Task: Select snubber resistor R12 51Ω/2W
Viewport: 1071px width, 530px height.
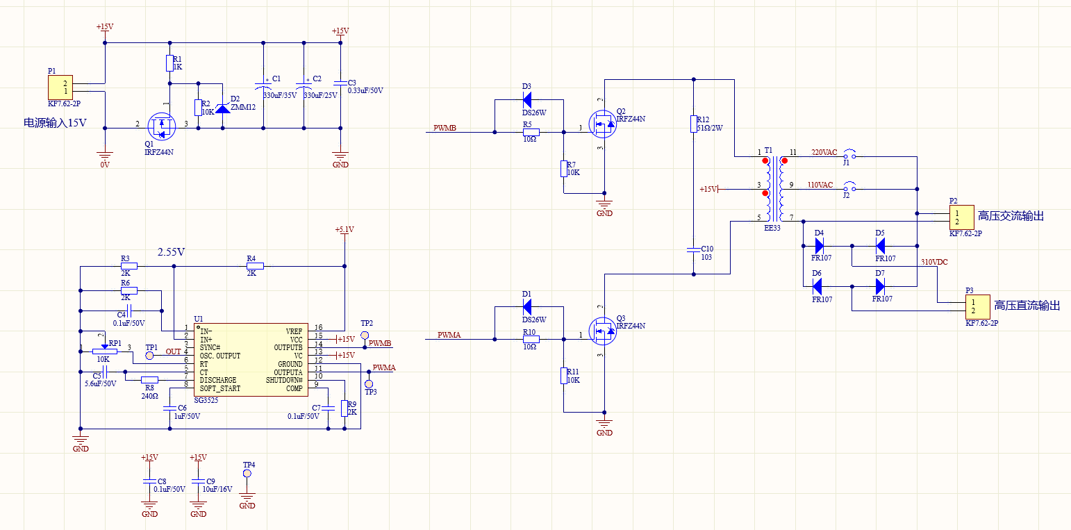Action: tap(692, 124)
